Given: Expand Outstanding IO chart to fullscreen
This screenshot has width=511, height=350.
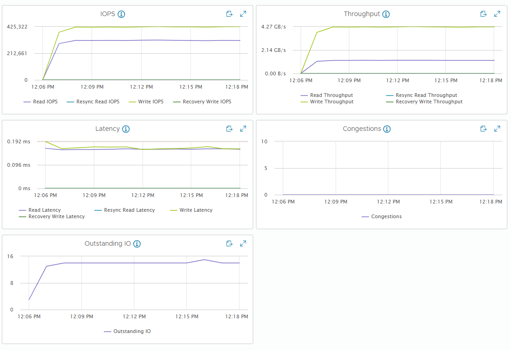Looking at the screenshot, I should tap(243, 243).
